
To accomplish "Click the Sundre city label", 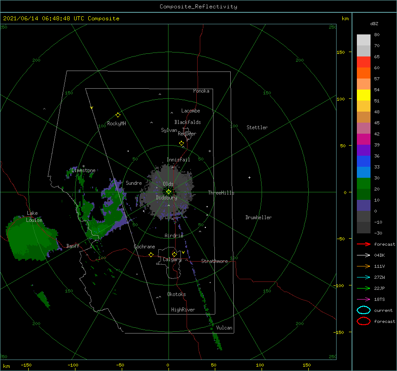I will tap(134, 183).
